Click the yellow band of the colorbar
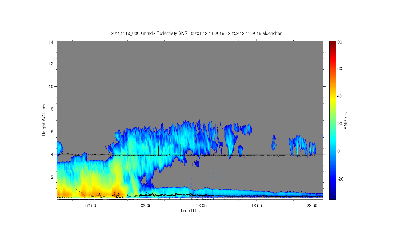The image size is (400, 240). point(333,100)
